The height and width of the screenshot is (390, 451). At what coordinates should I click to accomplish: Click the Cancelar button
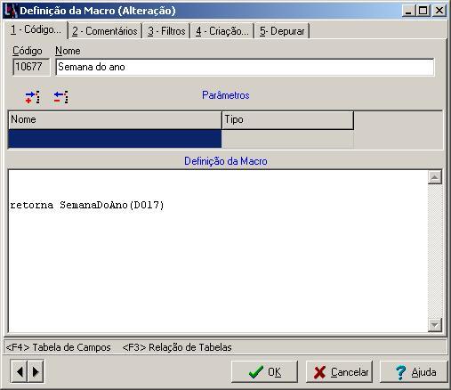tap(339, 371)
